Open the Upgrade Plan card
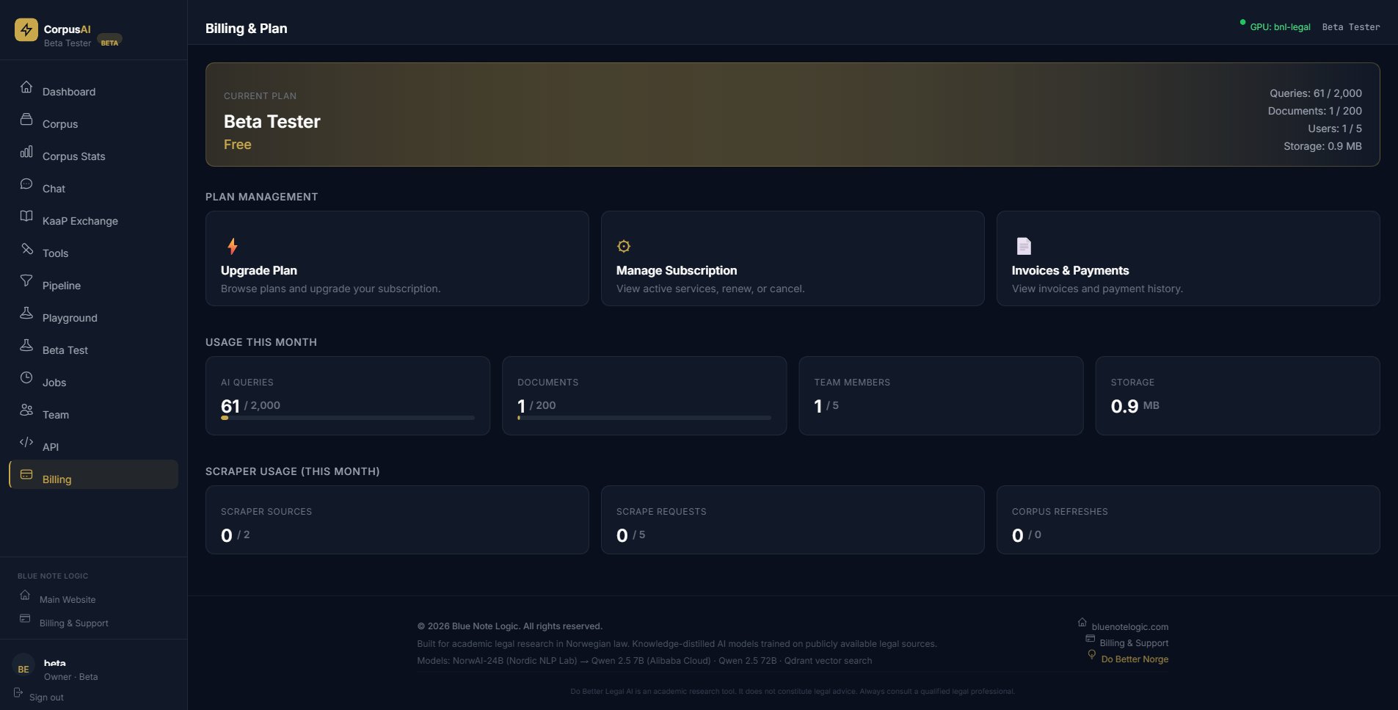This screenshot has height=710, width=1398. point(397,258)
